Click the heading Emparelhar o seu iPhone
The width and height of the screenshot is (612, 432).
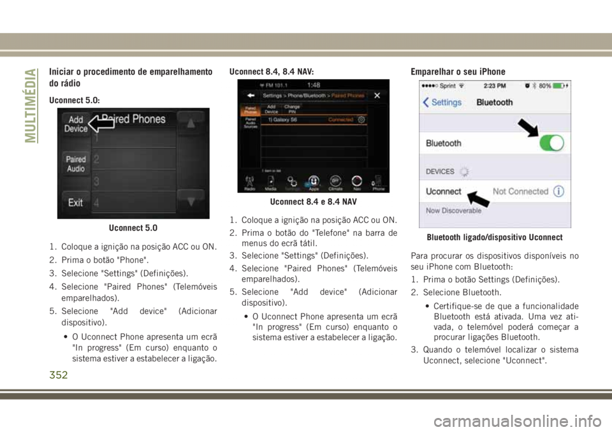click(x=458, y=71)
